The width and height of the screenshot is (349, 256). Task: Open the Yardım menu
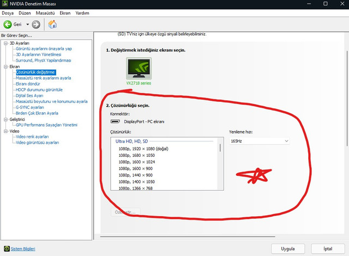coord(98,13)
